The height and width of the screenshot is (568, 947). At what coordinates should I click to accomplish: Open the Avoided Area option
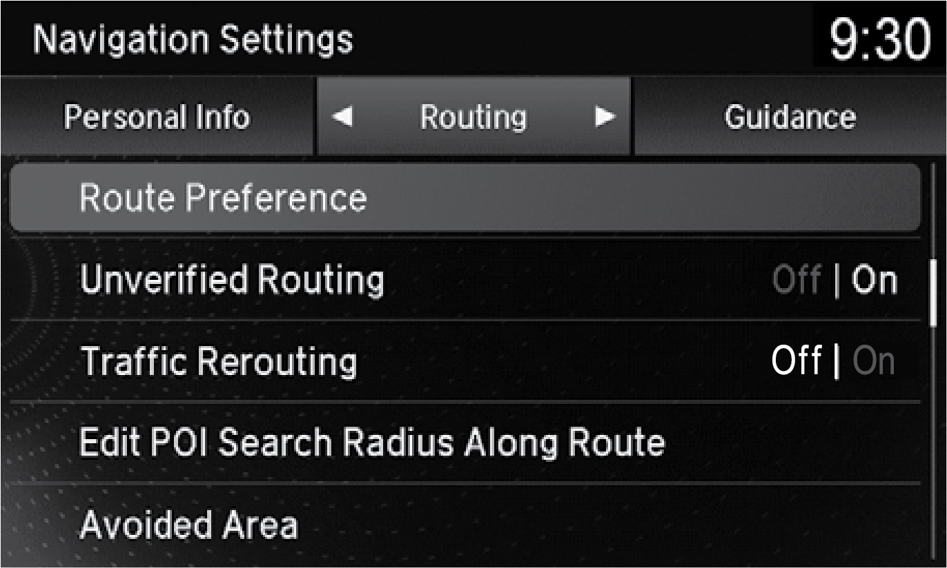coord(189,525)
